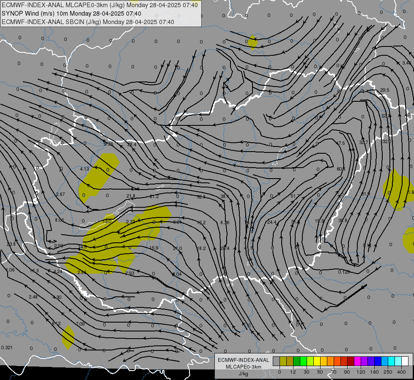The image size is (414, 380).
Task: Pick the olive swatch in the MLCAPE legend
Action: (x=283, y=361)
